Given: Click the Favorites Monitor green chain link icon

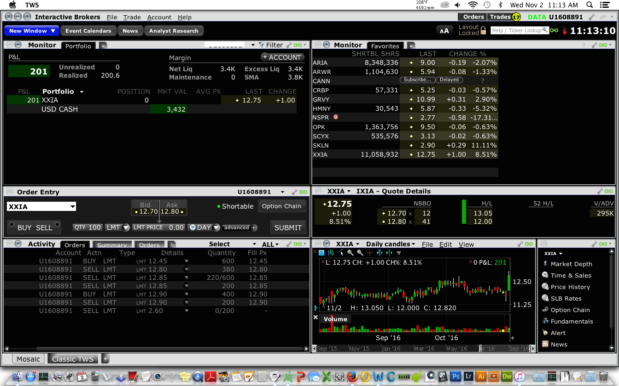Looking at the screenshot, I should click(x=602, y=45).
